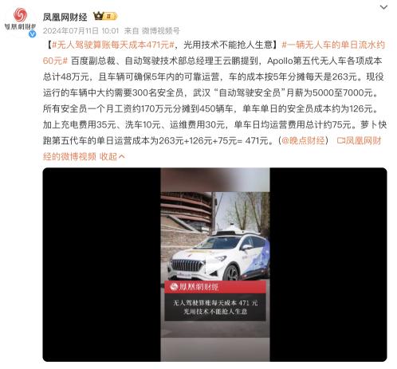Image resolution: width=397 pixels, height=369 pixels.
Task: Click the post timestamp 2024年07月11日 10:01
Action: pyautogui.click(x=81, y=31)
